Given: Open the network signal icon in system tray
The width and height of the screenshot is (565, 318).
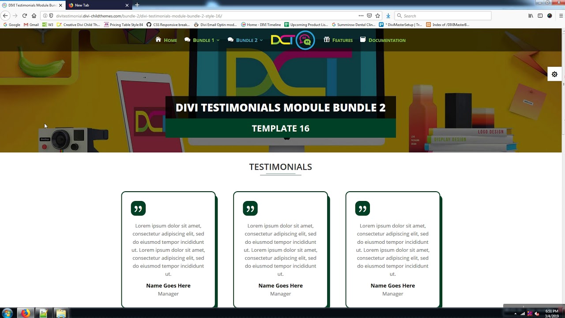Looking at the screenshot, I should [x=523, y=314].
